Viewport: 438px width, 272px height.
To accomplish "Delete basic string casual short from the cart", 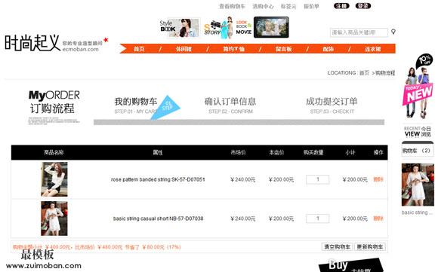I will coord(378,219).
